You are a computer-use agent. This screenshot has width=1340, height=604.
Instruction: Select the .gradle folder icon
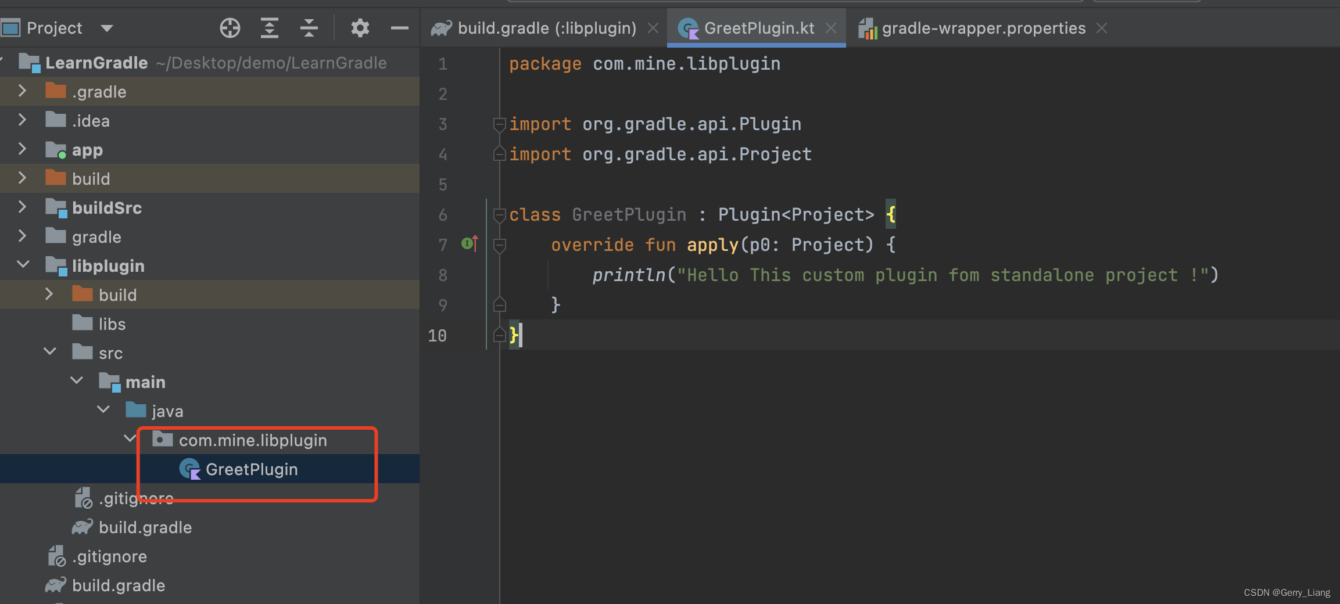56,91
